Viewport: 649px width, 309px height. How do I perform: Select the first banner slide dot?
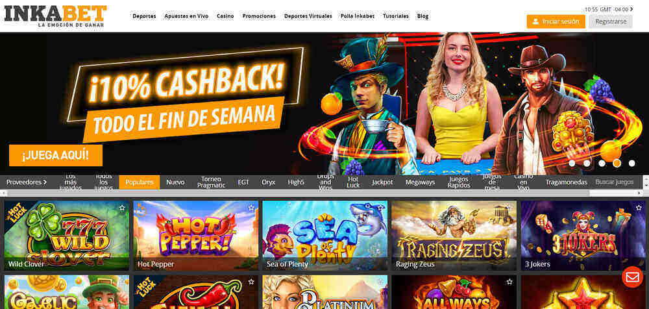pos(572,163)
